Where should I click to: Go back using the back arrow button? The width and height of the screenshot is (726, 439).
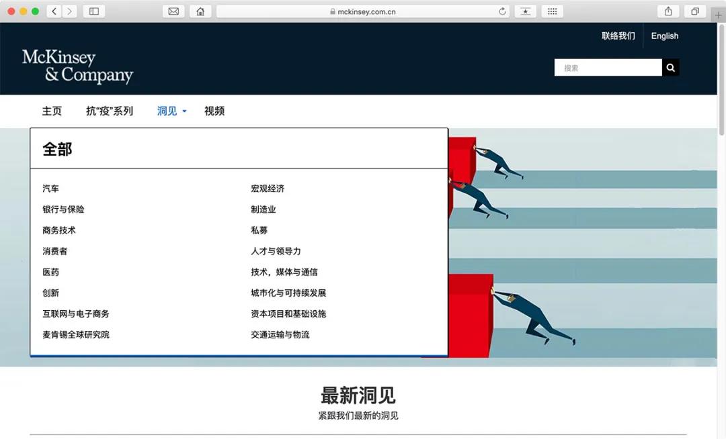[54, 11]
